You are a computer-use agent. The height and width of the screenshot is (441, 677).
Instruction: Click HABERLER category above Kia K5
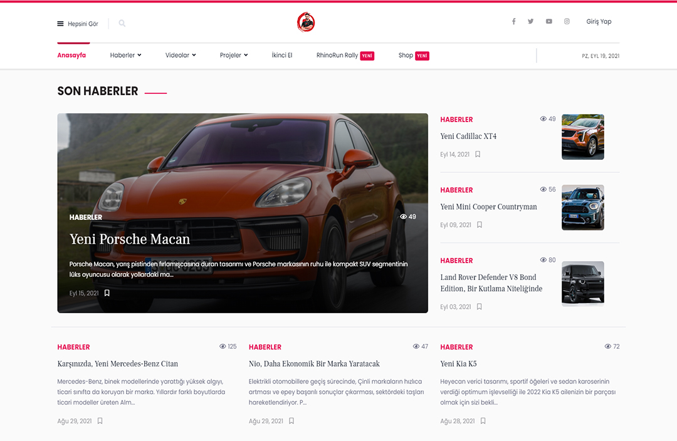pyautogui.click(x=456, y=347)
